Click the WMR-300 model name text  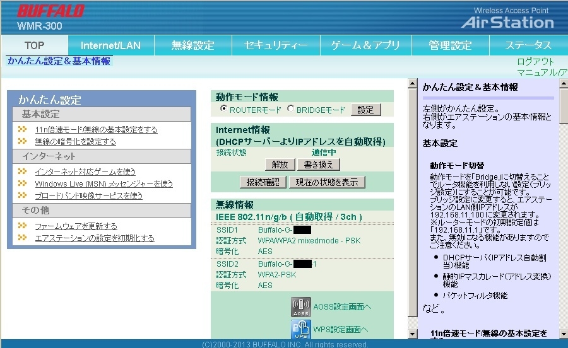pos(40,26)
